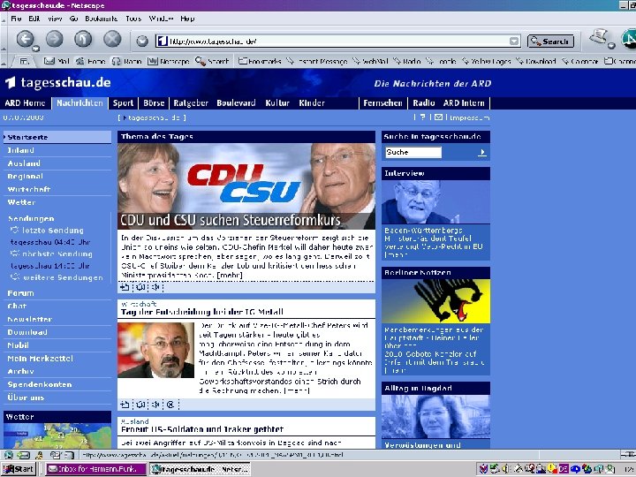Open Yellow Pages bookmark
The image size is (636, 477).
[x=487, y=61]
